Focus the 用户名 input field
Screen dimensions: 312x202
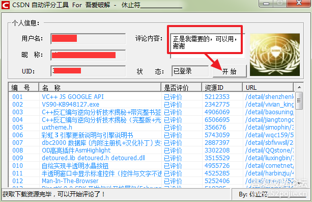point(88,39)
